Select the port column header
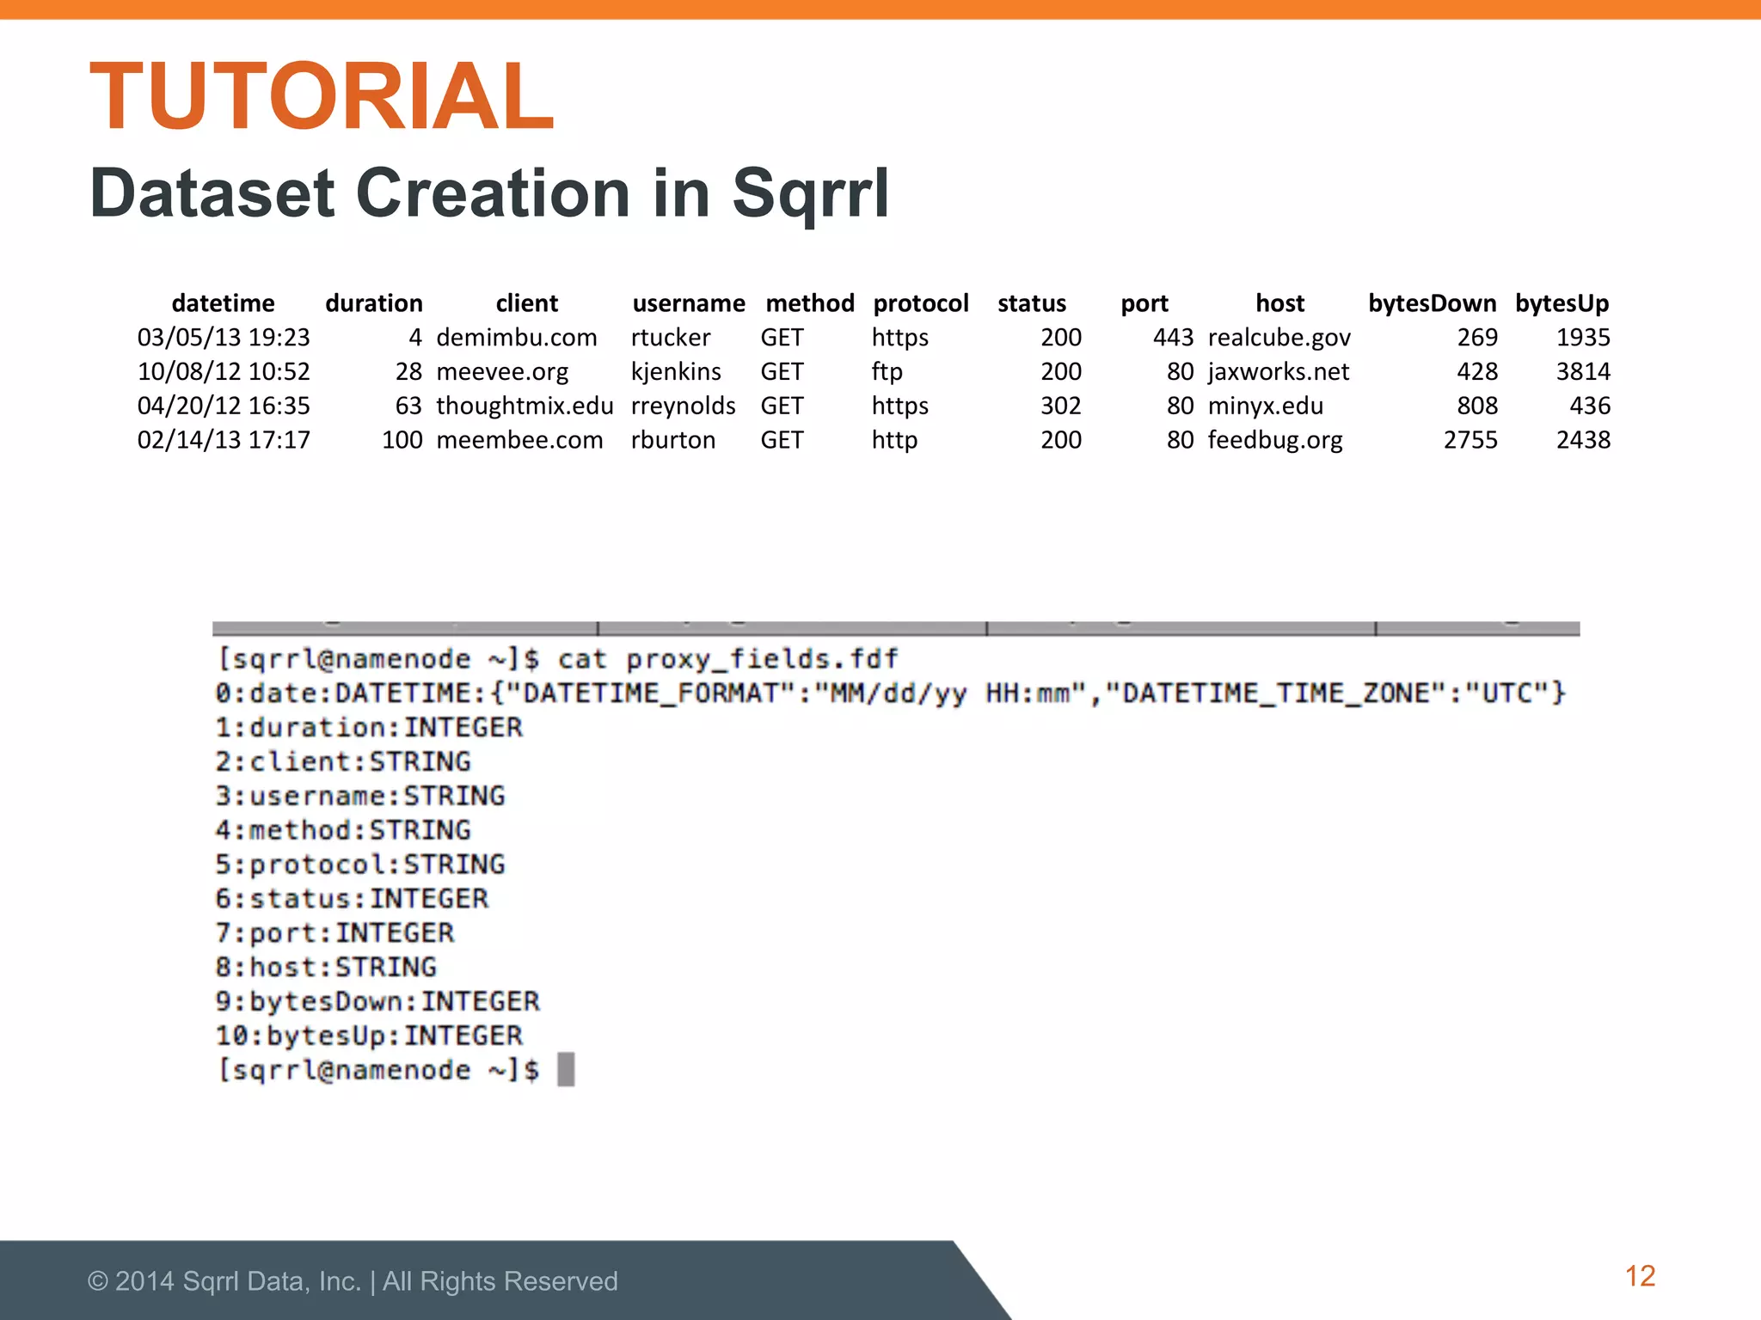This screenshot has height=1320, width=1761. pos(1144,304)
